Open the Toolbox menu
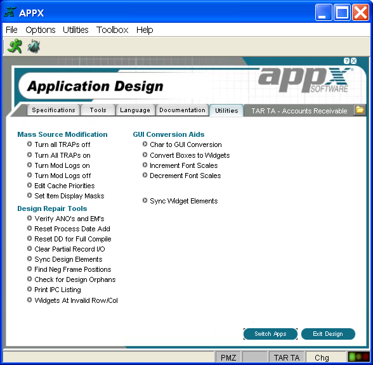373x365 pixels. point(112,30)
